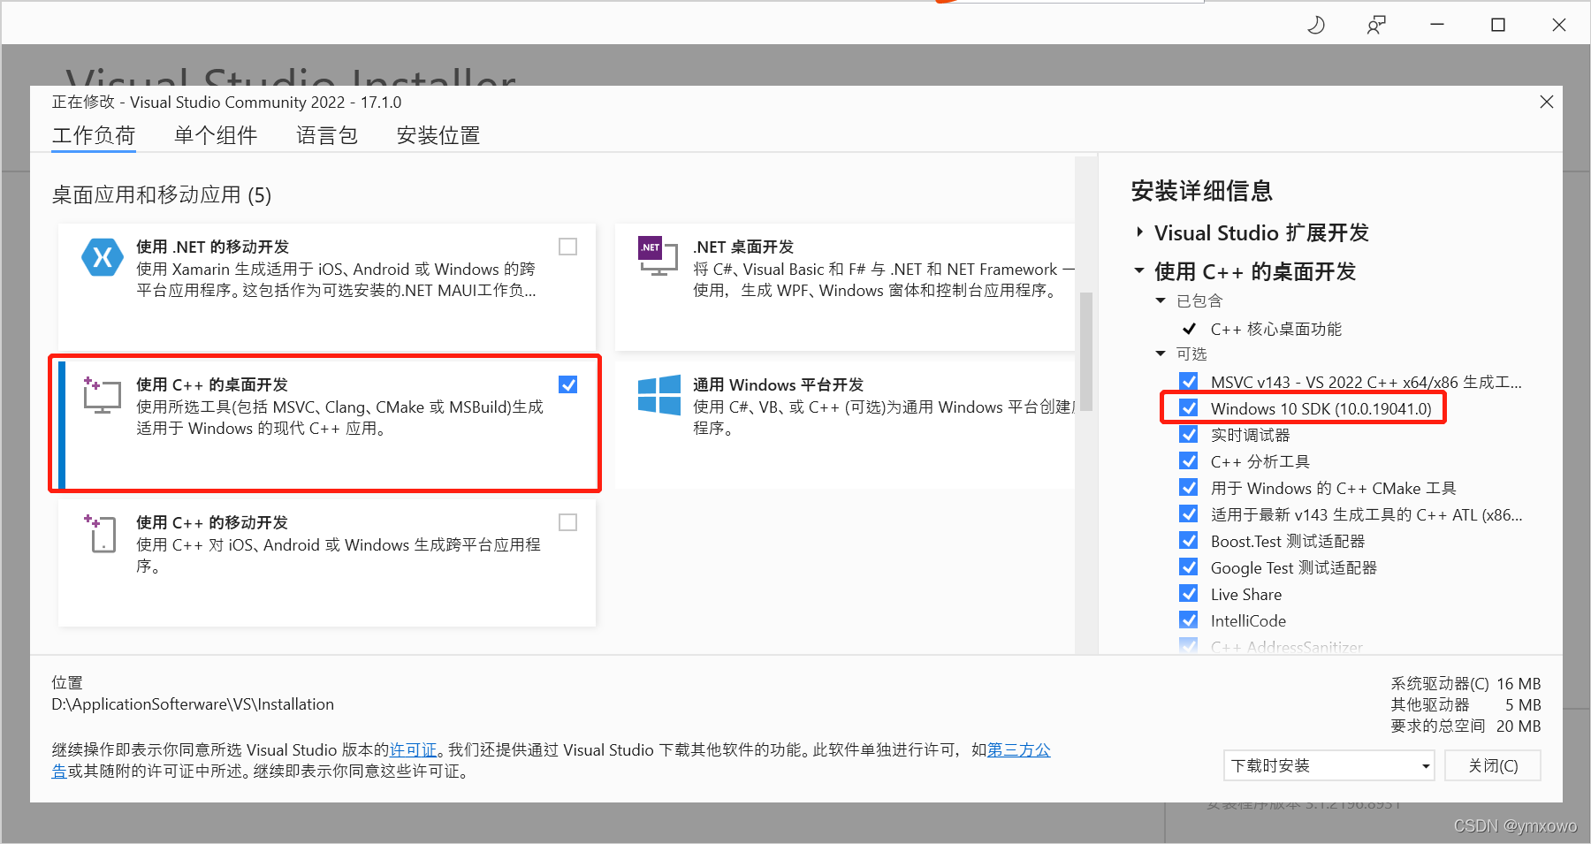The image size is (1591, 844).
Task: Click the workloads list vertical scrollbar
Action: pyautogui.click(x=1086, y=352)
